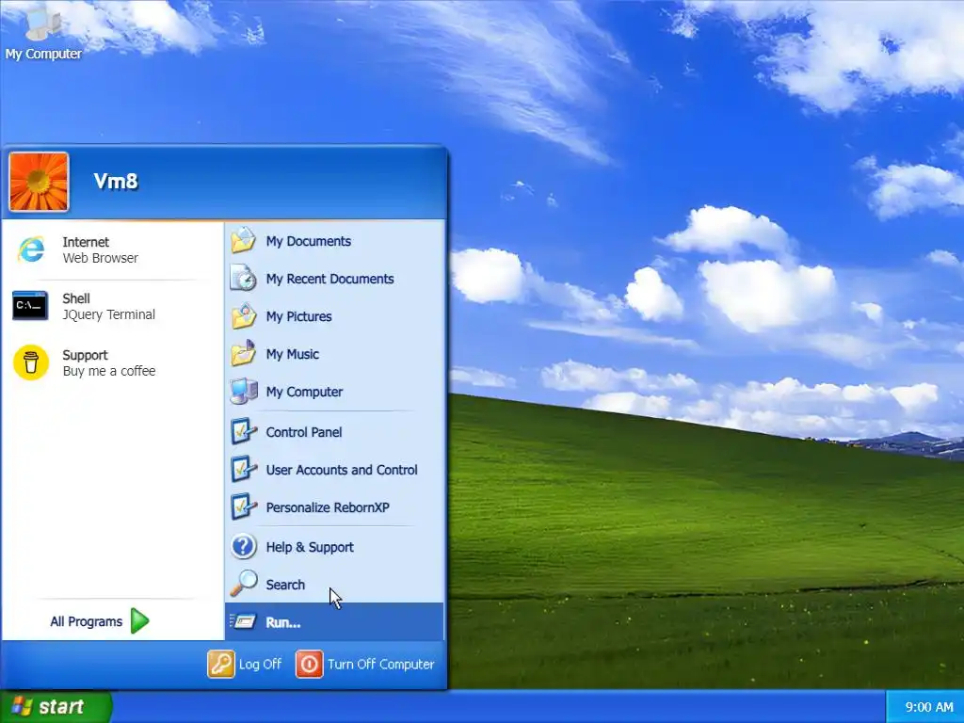Click the Search magnifier icon
Screen dimensions: 964x723
[x=244, y=584]
